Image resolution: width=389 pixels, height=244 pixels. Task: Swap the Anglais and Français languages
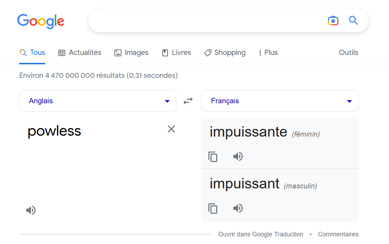point(188,101)
